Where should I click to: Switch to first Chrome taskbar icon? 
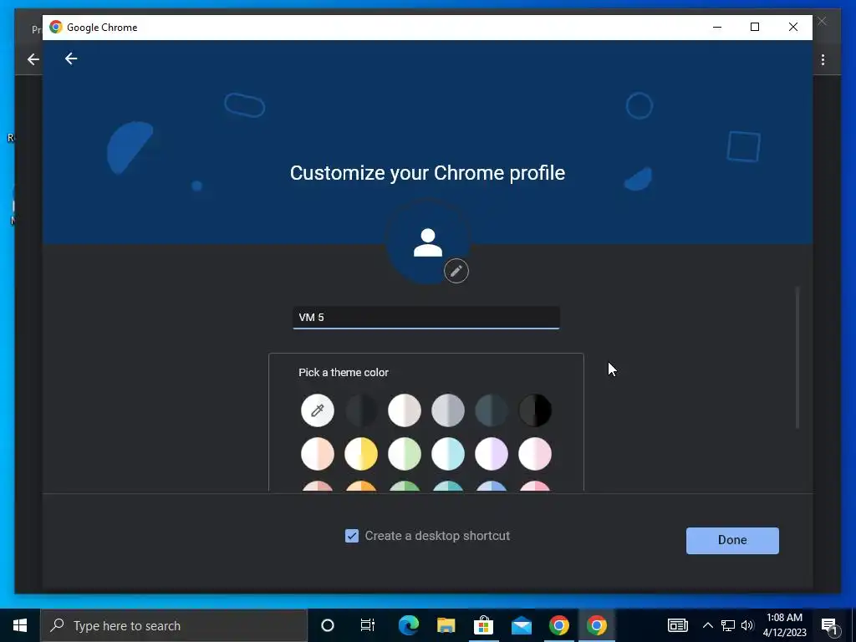click(x=559, y=625)
